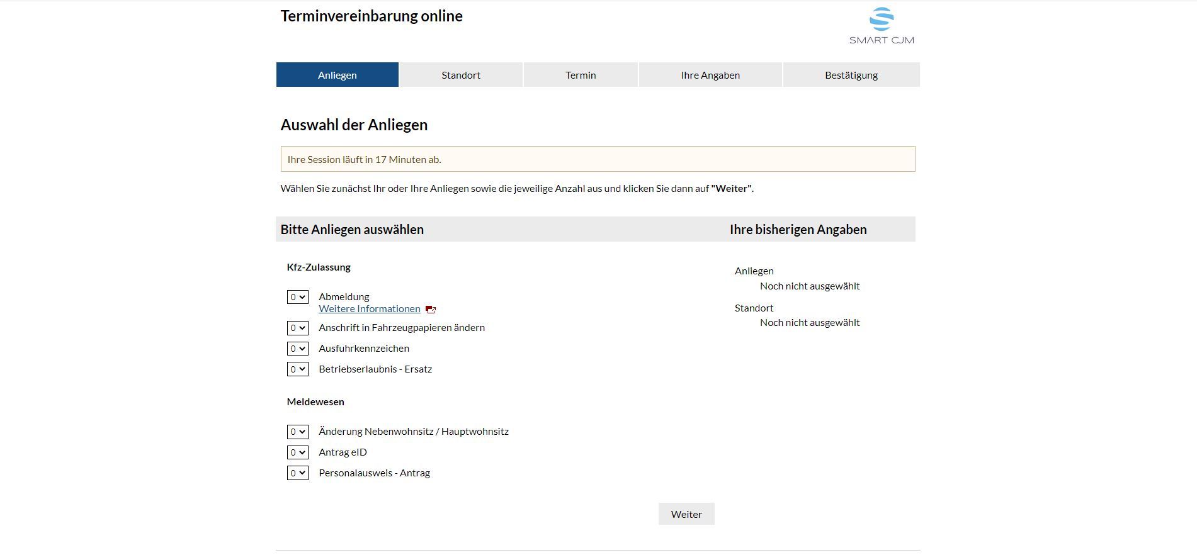The height and width of the screenshot is (555, 1197).
Task: Click the Antrag eID label
Action: pos(343,452)
